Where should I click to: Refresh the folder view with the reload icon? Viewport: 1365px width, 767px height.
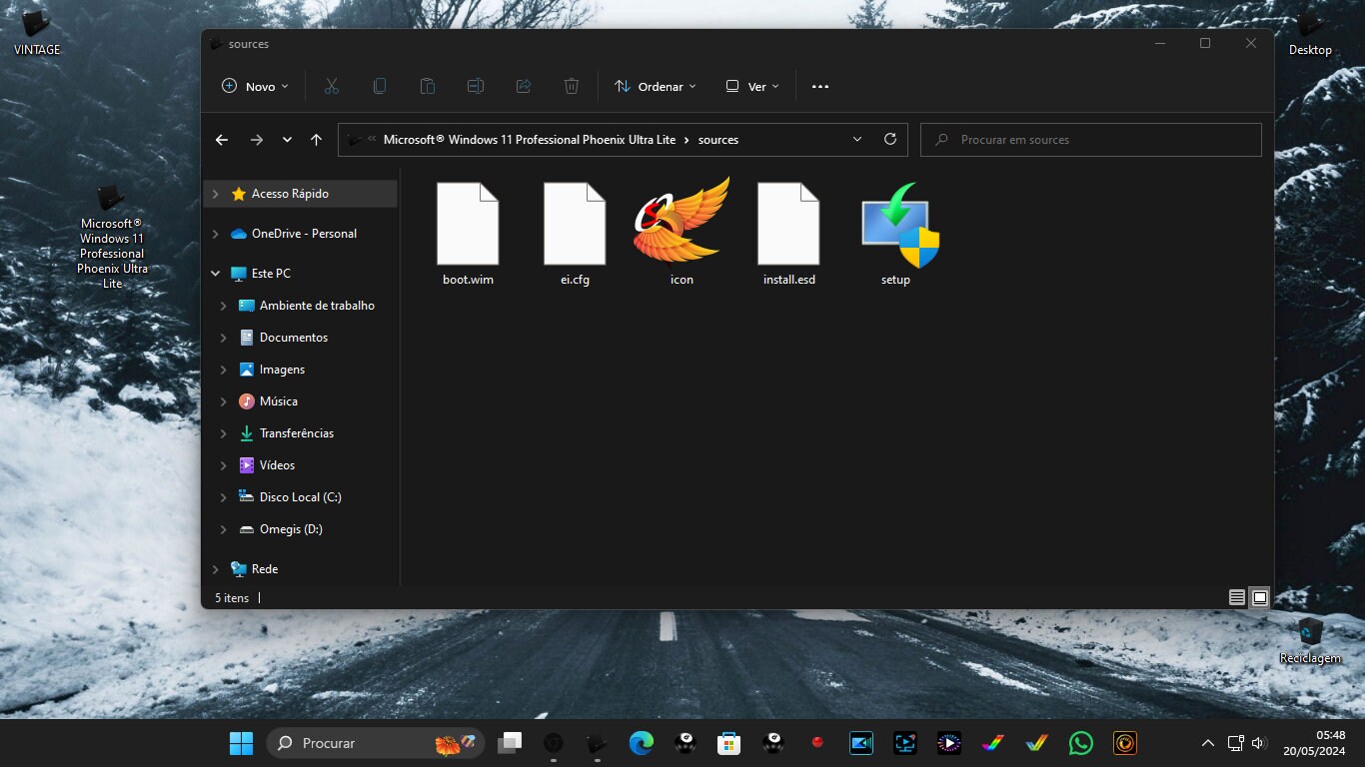889,139
